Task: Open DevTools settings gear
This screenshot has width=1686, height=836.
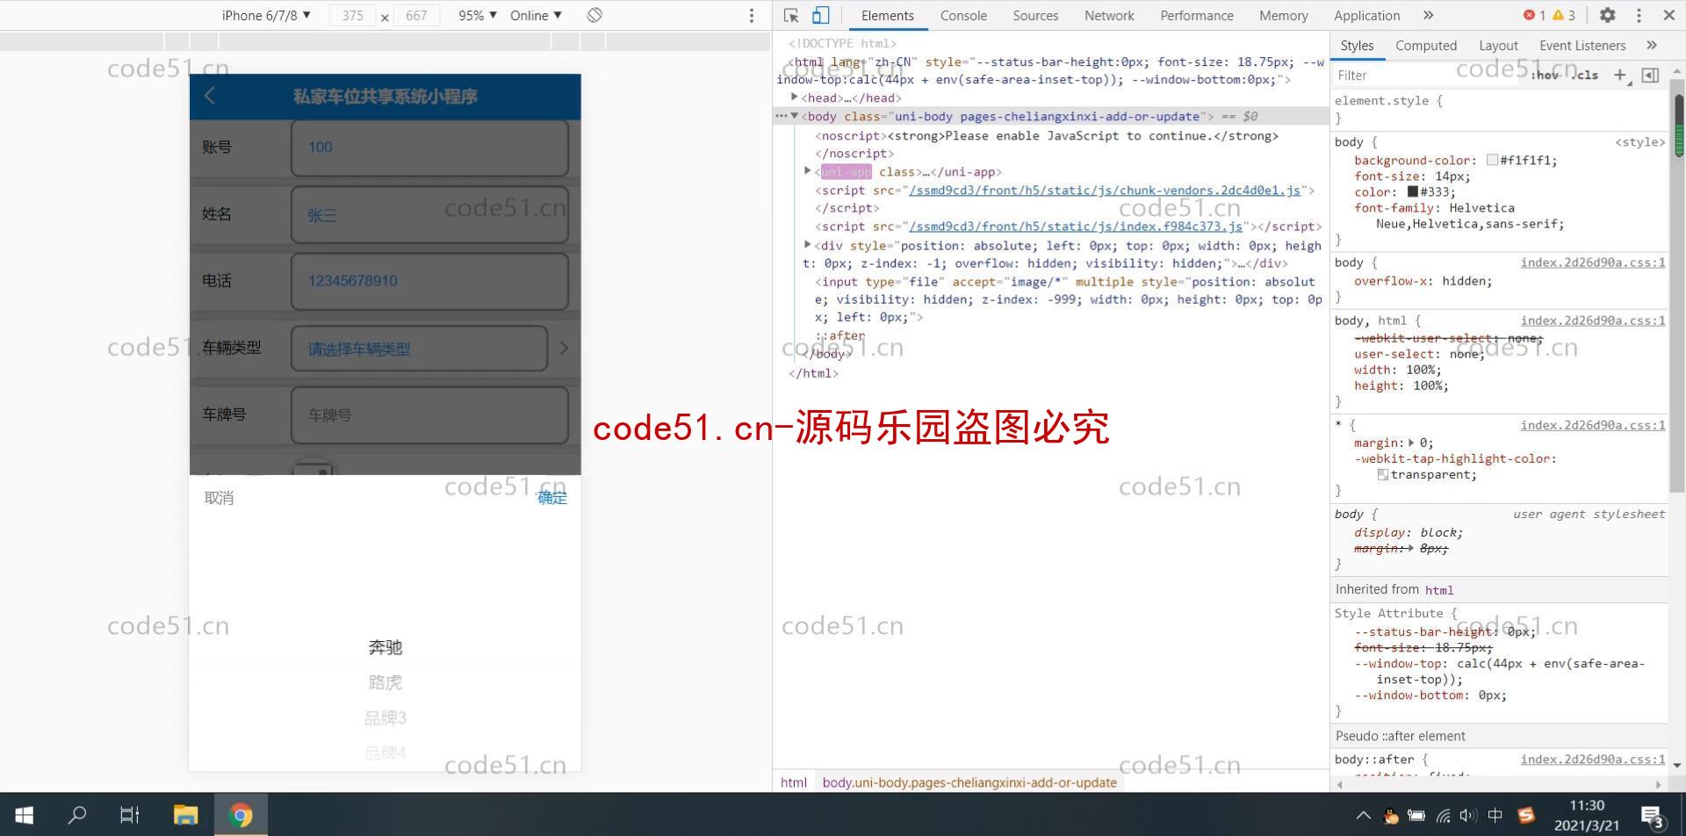Action: pyautogui.click(x=1607, y=15)
